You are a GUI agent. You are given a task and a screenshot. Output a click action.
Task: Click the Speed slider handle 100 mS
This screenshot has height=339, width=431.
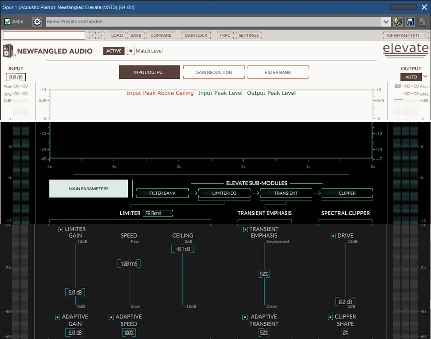click(129, 263)
